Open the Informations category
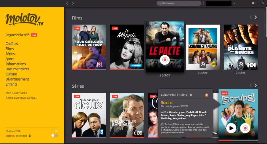267x144 pixels. click(16, 64)
